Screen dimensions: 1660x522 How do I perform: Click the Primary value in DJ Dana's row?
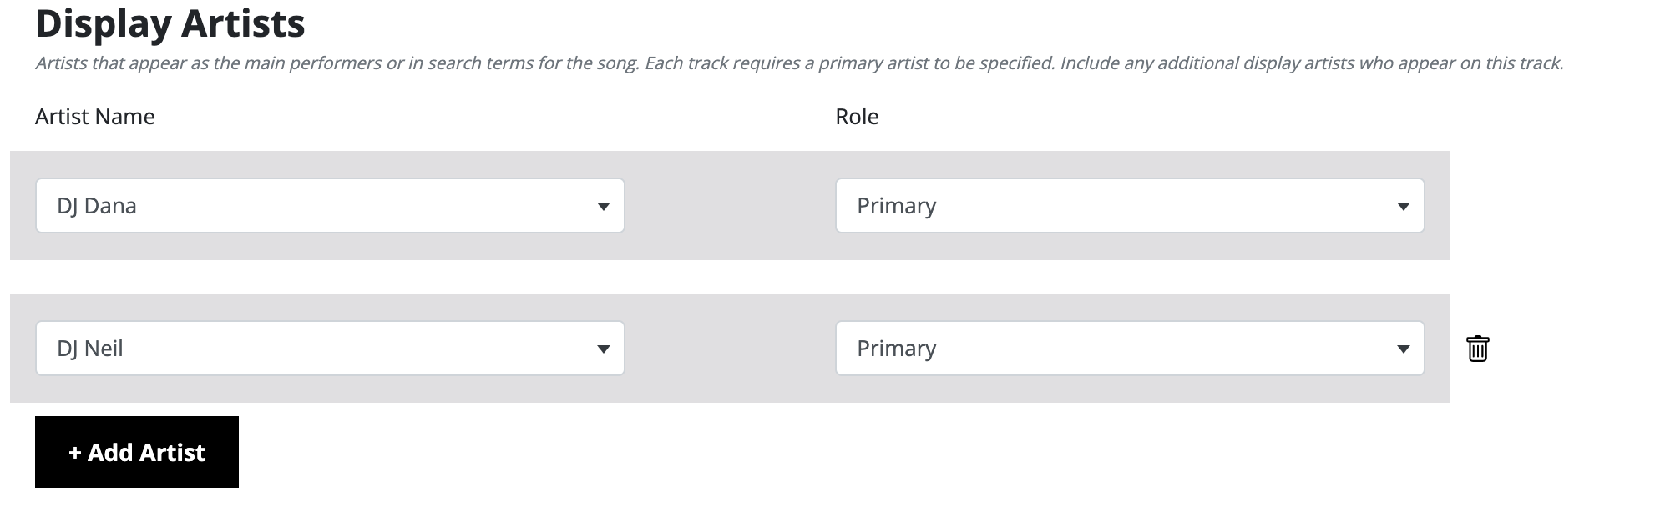(897, 206)
